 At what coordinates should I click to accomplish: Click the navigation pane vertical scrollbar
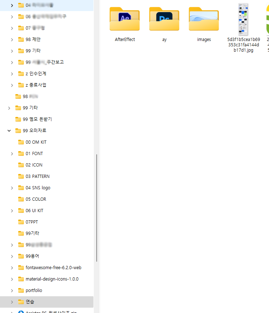(97, 207)
